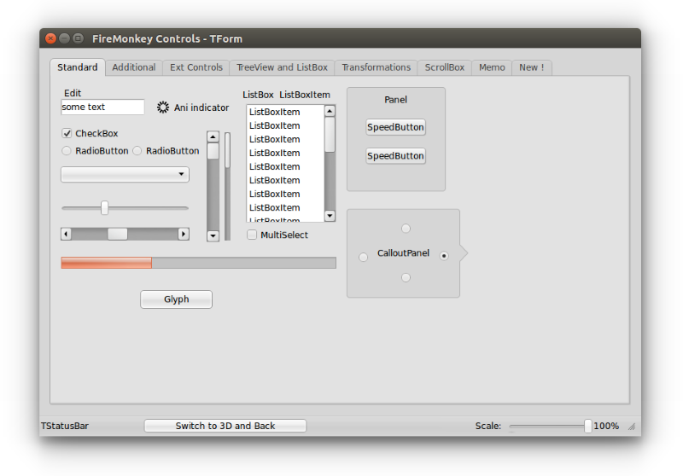Enable the MultiSelect checkbox
Viewport: 683px width, 476px height.
pos(252,235)
